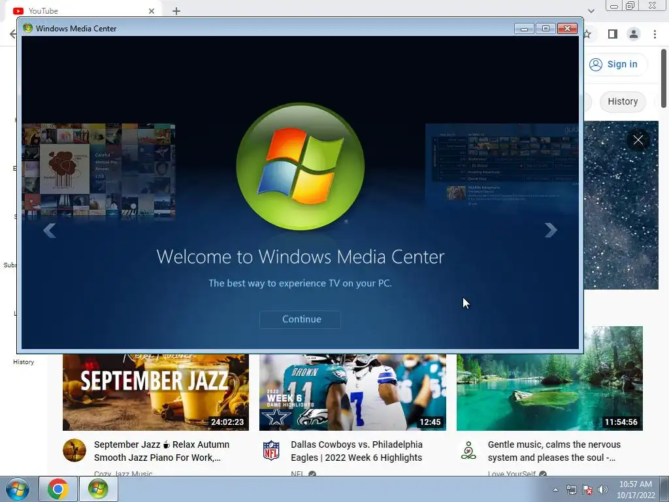Click Chrome icon in the taskbar
Image resolution: width=669 pixels, height=502 pixels.
[58, 489]
